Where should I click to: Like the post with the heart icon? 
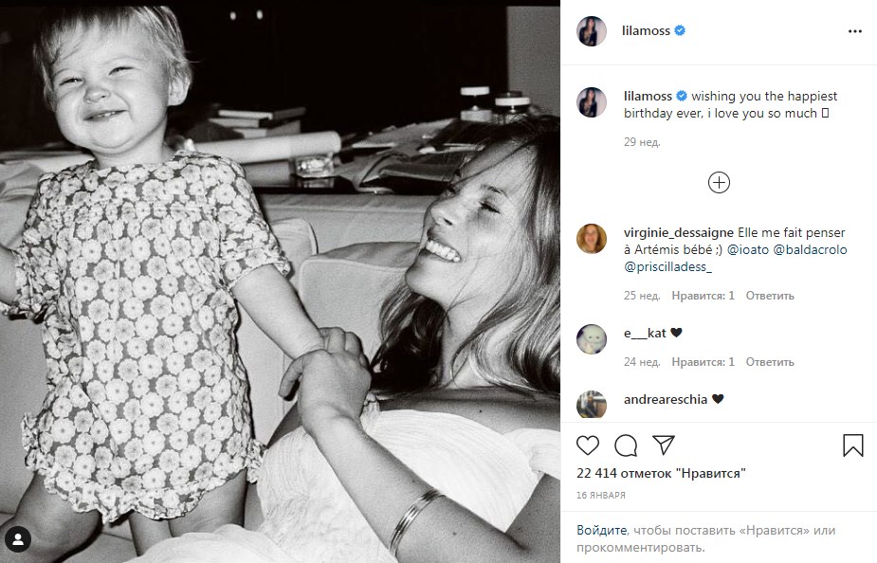coord(588,445)
